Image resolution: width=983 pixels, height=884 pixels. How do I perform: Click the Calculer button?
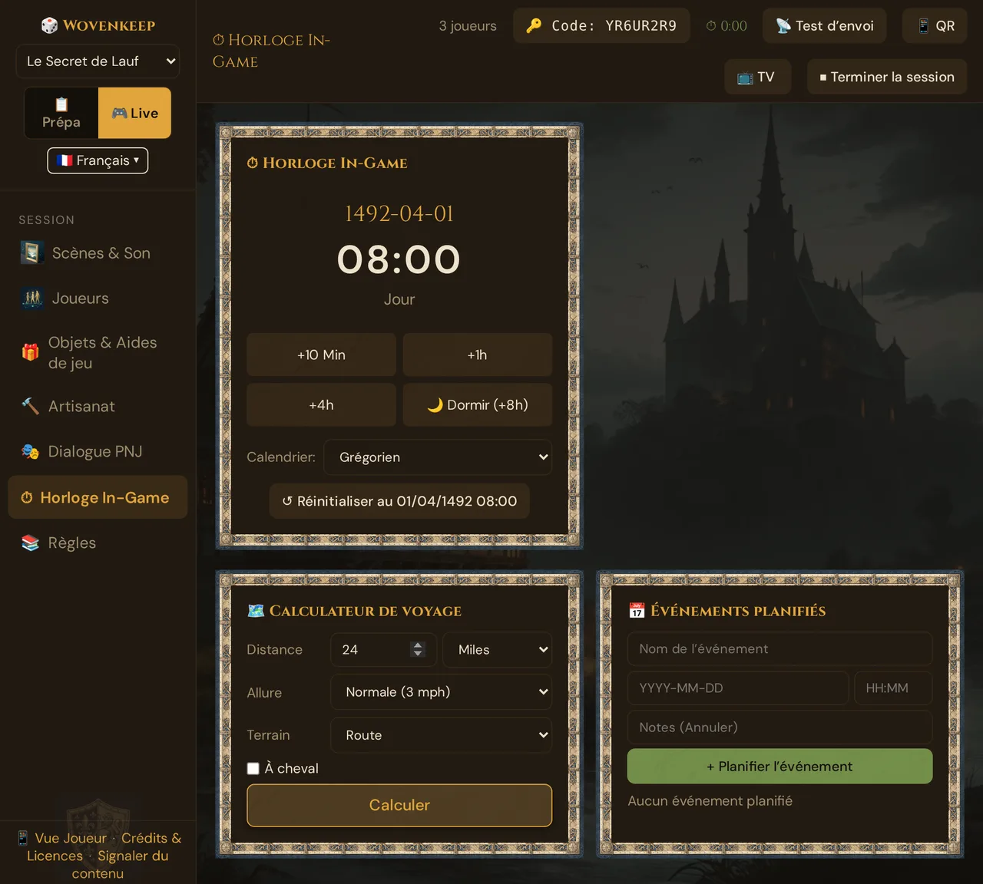tap(399, 805)
